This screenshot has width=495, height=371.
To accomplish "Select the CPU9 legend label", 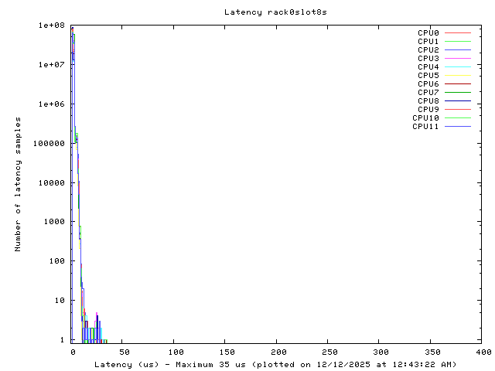I will [x=428, y=110].
